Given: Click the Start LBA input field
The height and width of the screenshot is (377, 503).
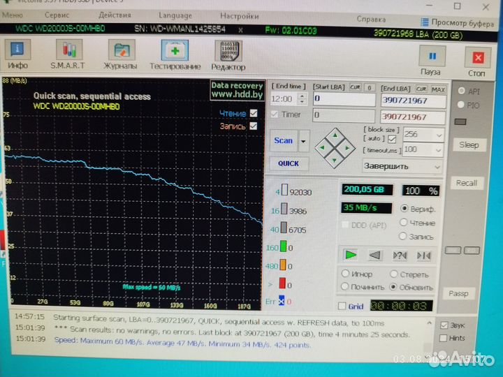Looking at the screenshot, I should click(344, 99).
